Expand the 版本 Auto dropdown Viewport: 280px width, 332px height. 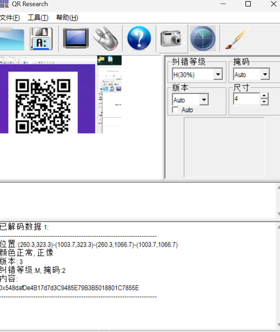point(204,99)
